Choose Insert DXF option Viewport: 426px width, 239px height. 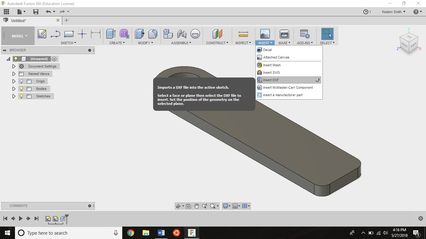click(x=289, y=80)
